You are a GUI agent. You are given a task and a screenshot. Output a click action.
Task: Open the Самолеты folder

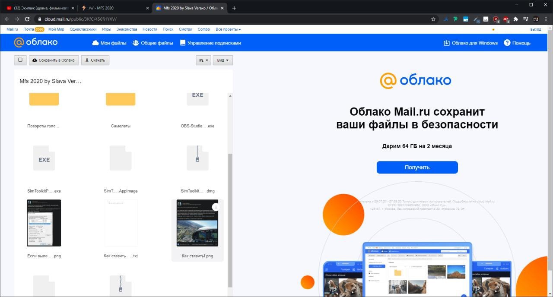[x=121, y=99]
